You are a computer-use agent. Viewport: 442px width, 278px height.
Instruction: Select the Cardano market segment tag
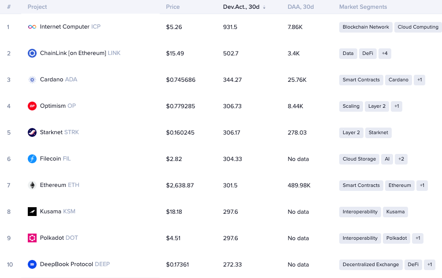click(x=398, y=80)
